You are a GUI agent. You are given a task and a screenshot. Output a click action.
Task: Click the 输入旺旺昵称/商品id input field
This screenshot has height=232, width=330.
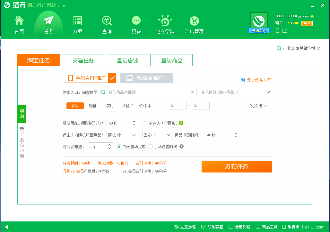(x=236, y=92)
